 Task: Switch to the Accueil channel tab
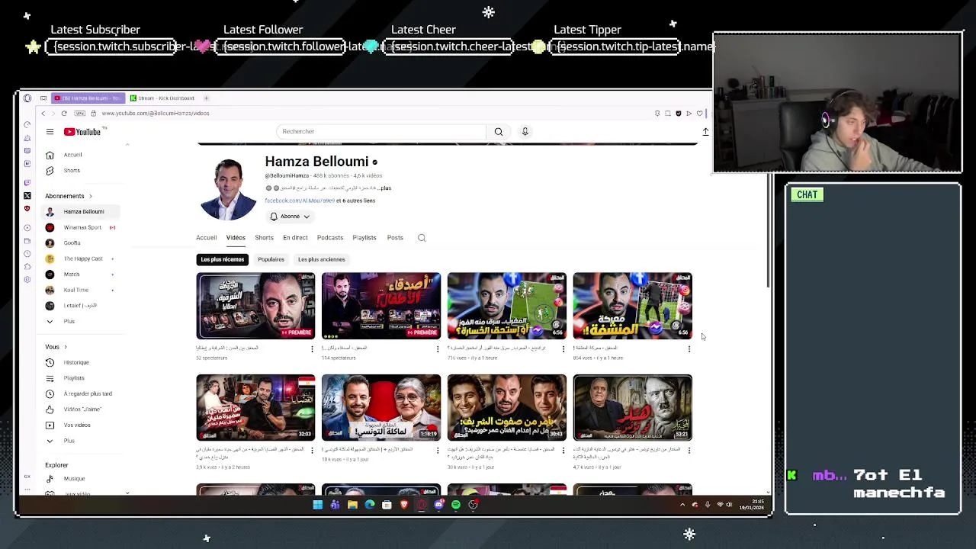[206, 238]
